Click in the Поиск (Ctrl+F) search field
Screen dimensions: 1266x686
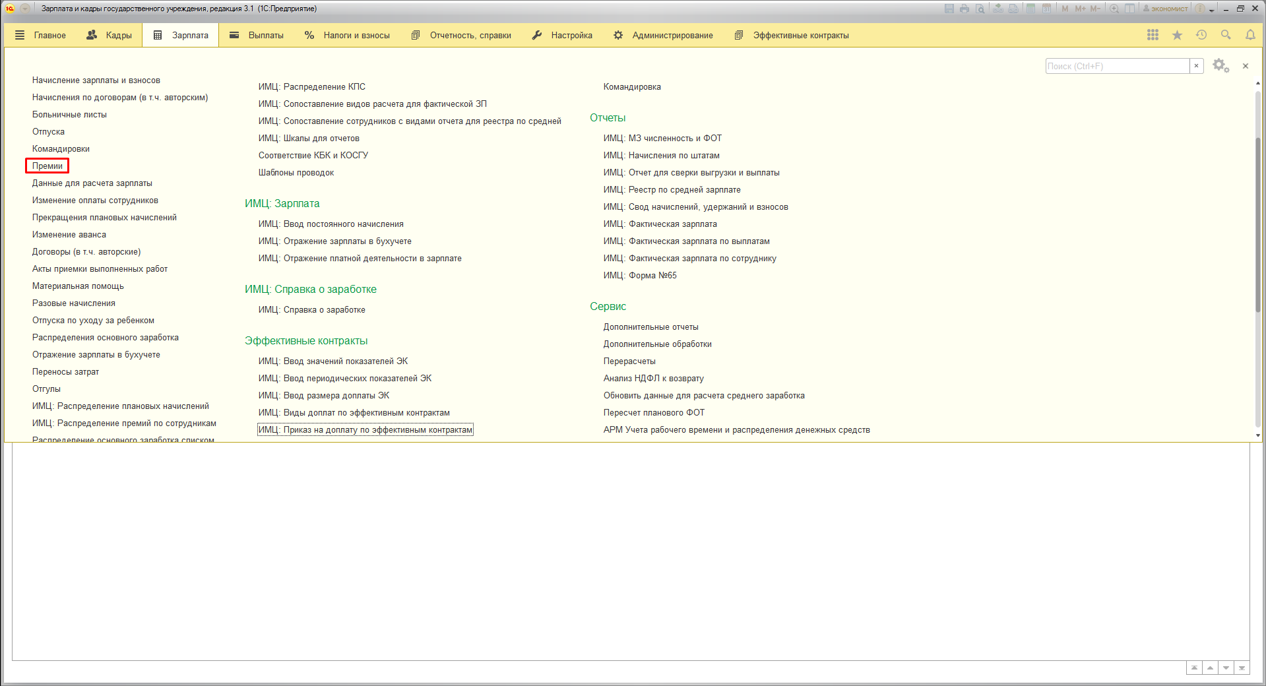coord(1116,66)
